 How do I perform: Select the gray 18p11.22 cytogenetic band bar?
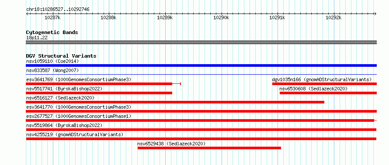click(201, 42)
